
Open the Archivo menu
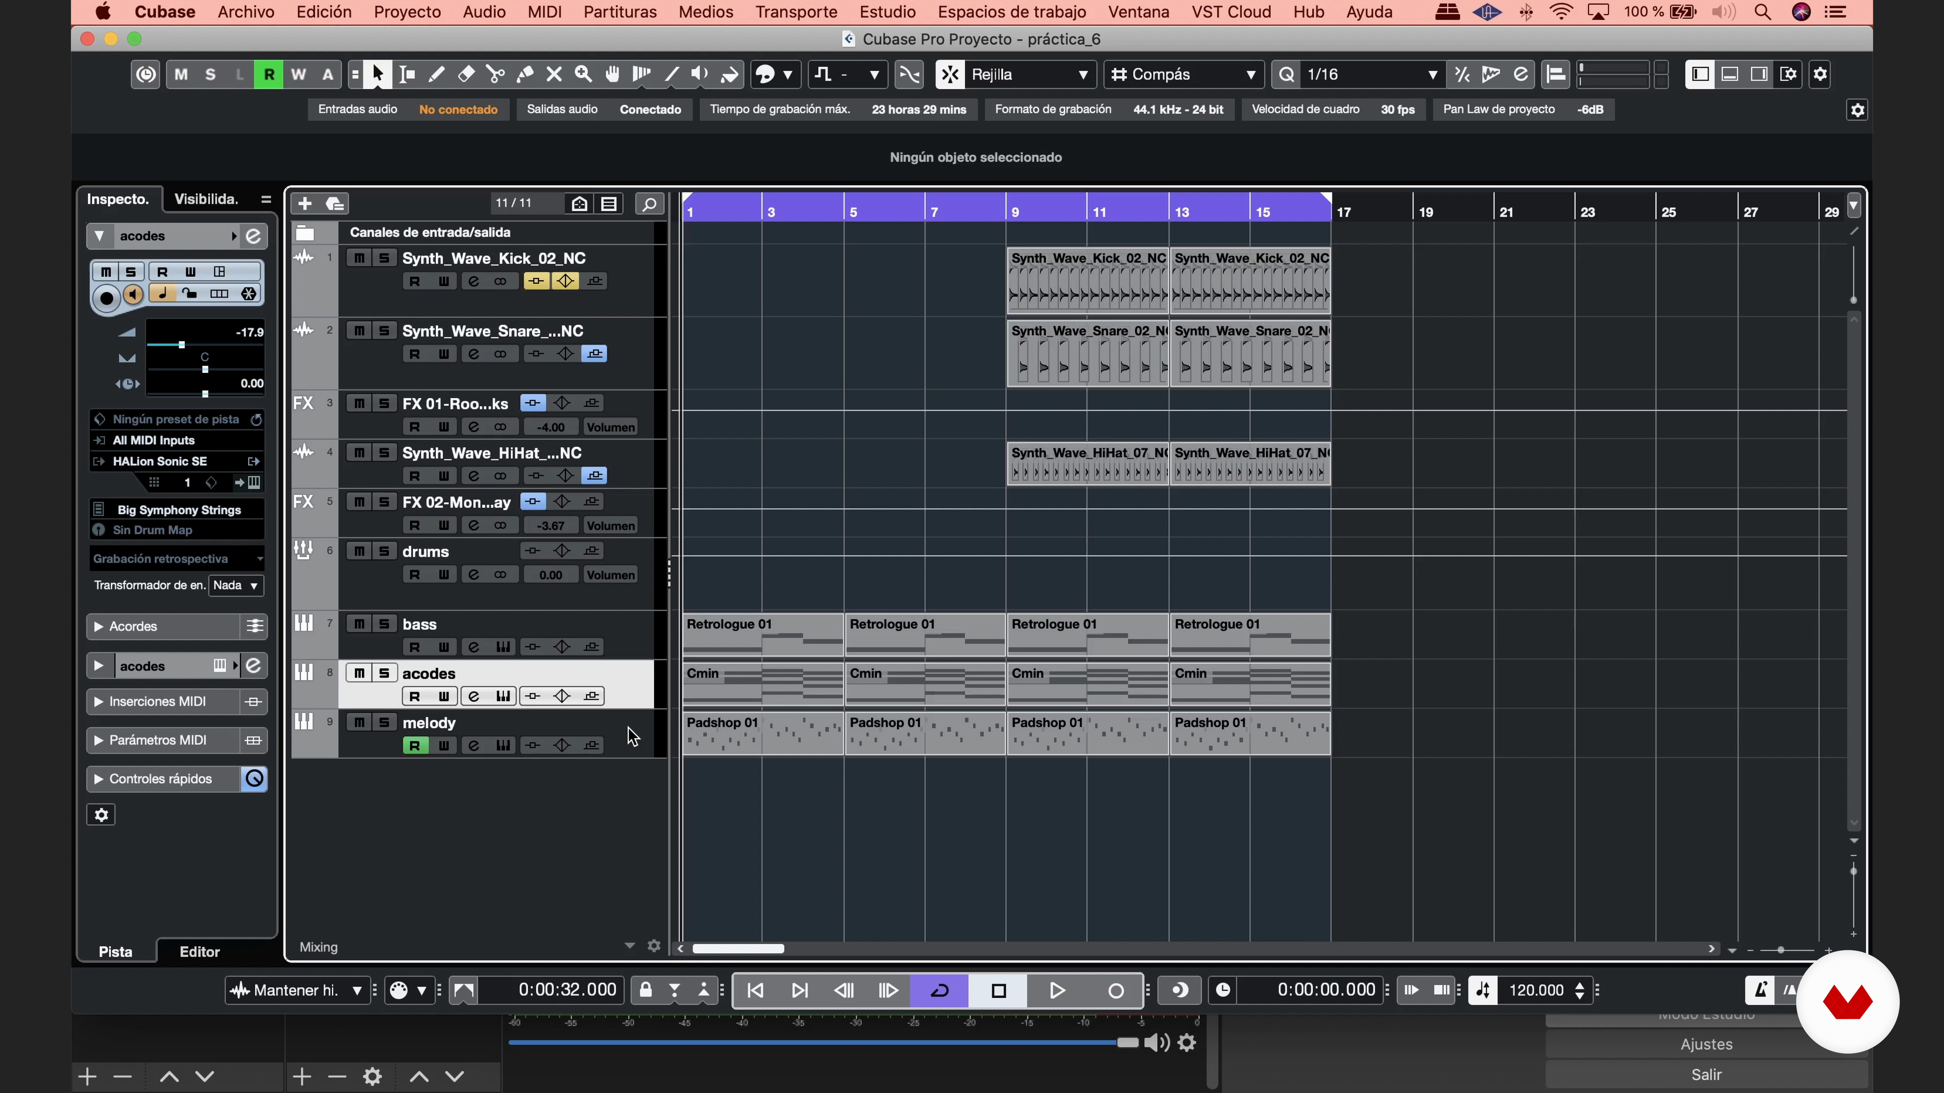point(246,12)
